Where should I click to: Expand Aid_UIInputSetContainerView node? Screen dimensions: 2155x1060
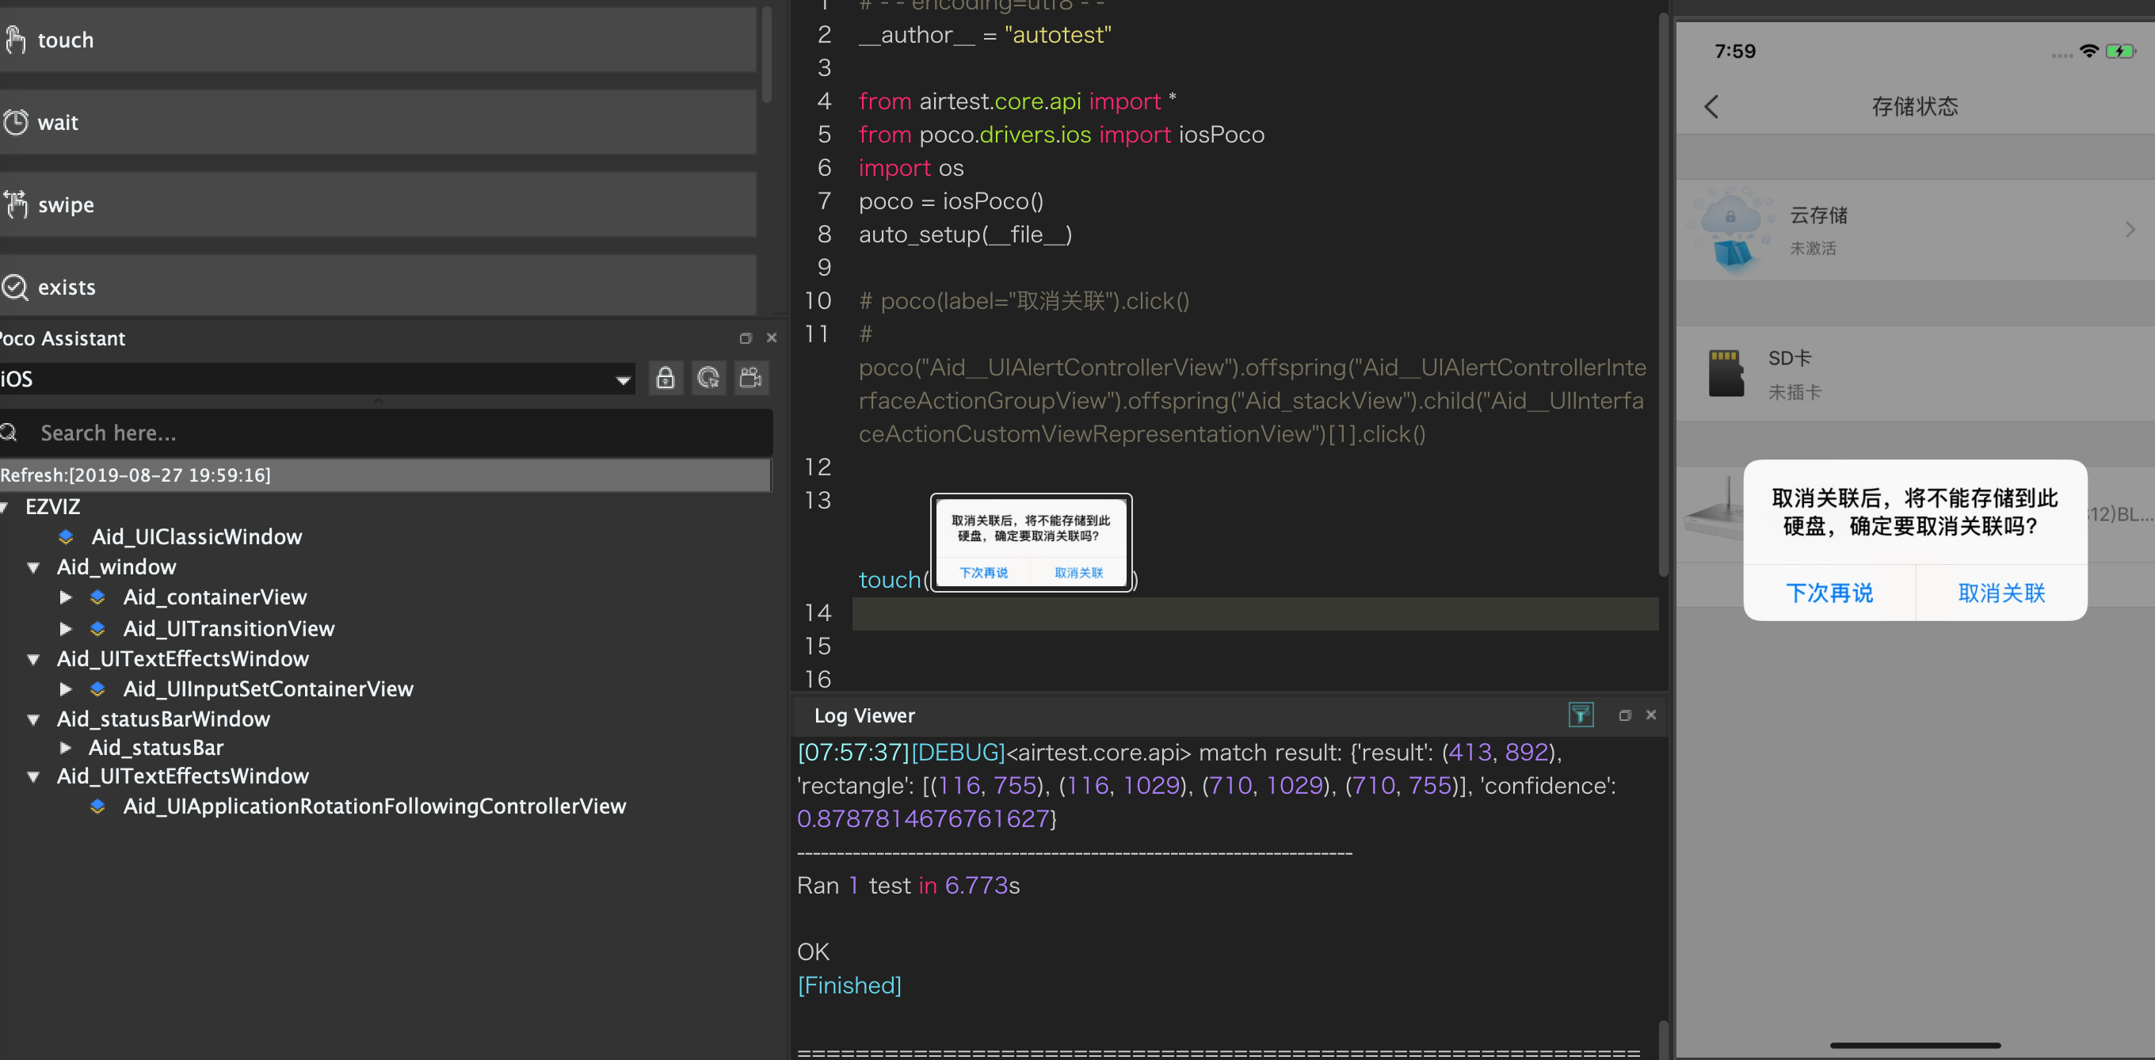pos(65,689)
